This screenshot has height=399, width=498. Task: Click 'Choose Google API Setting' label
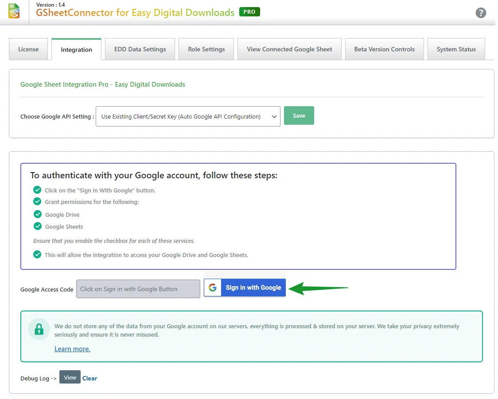57,116
